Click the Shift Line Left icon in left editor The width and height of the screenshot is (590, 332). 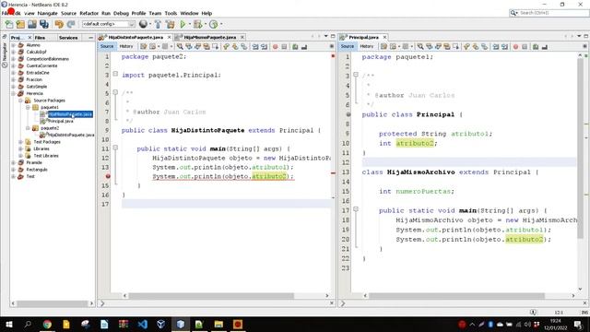255,47
